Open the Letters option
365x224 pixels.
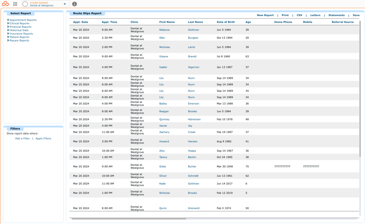(x=315, y=15)
